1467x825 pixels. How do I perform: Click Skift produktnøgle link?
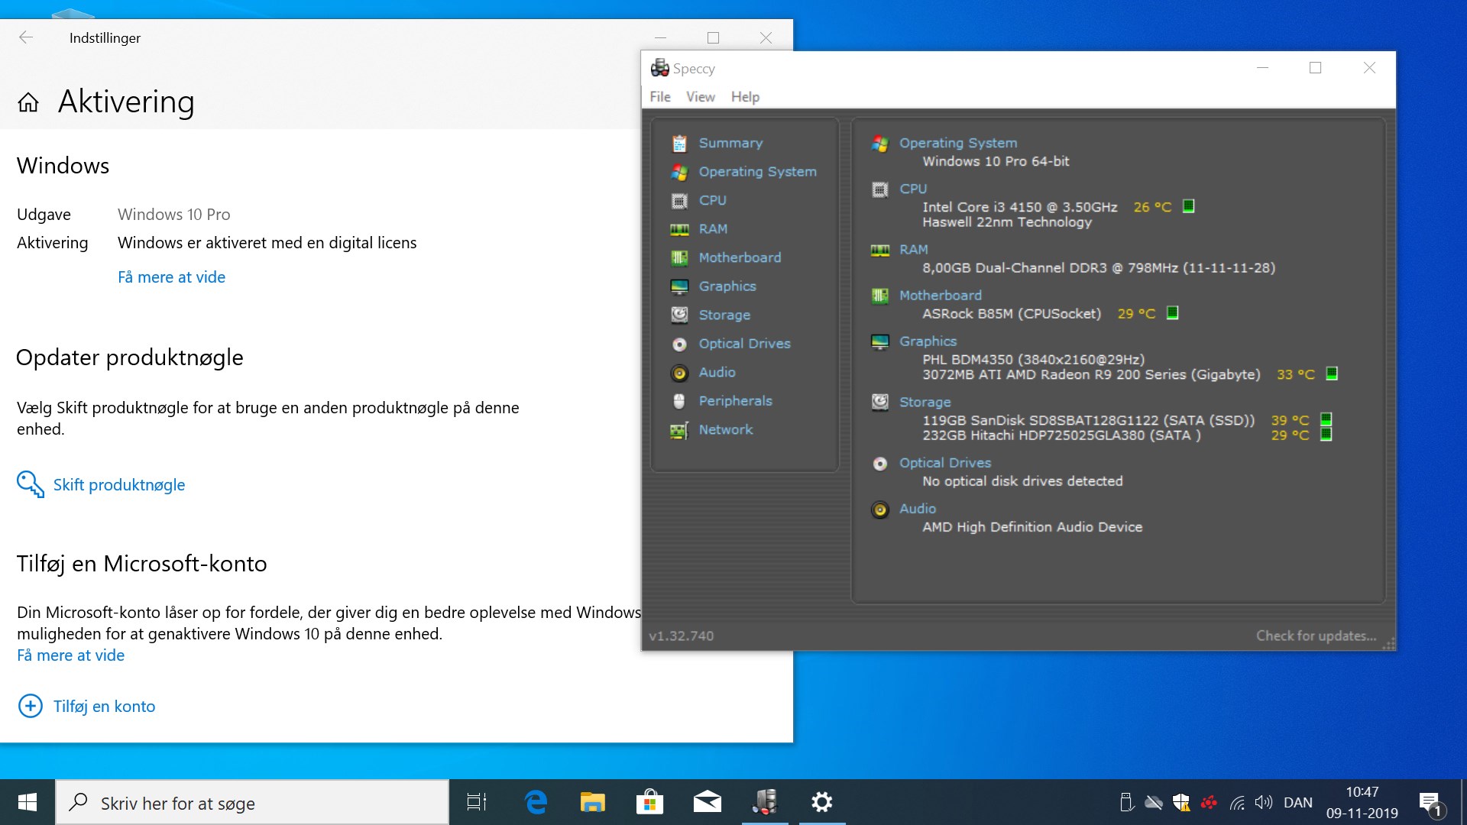point(119,485)
